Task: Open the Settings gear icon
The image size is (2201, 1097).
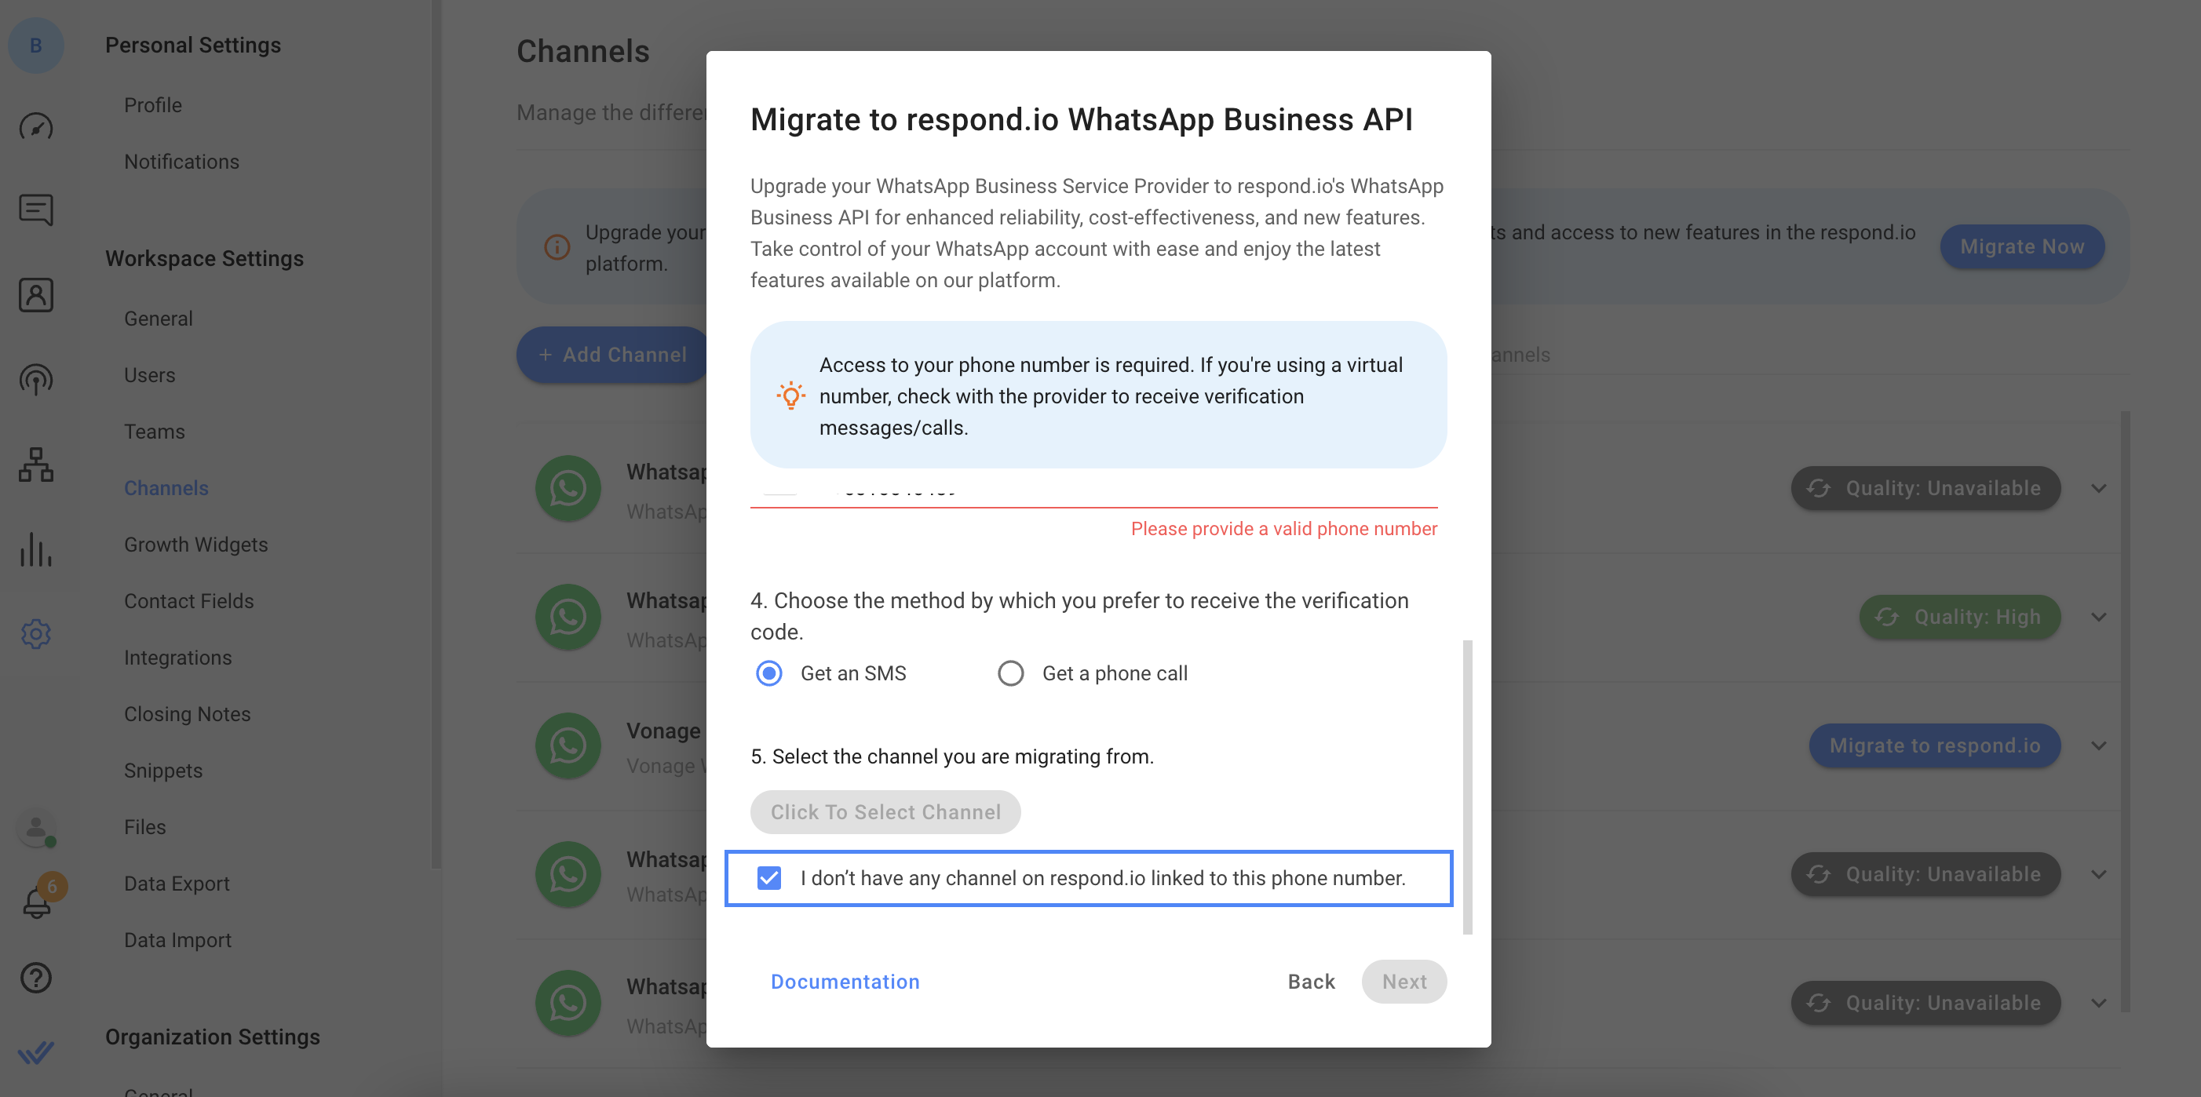Action: [36, 634]
